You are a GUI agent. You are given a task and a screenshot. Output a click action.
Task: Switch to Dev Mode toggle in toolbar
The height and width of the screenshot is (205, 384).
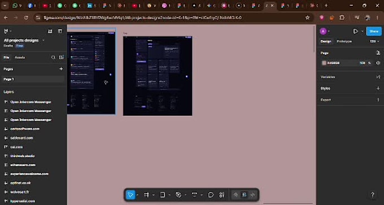[253, 195]
